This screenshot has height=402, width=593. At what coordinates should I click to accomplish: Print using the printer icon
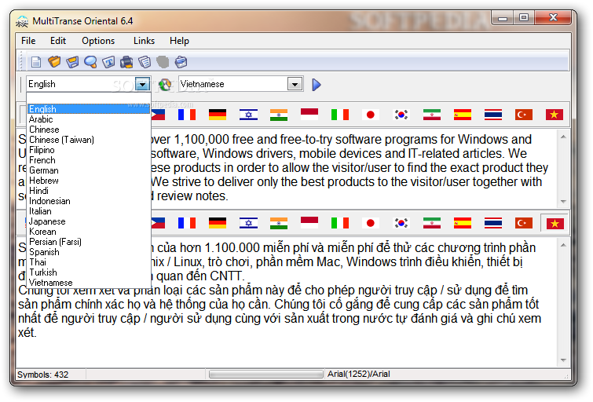pos(126,62)
